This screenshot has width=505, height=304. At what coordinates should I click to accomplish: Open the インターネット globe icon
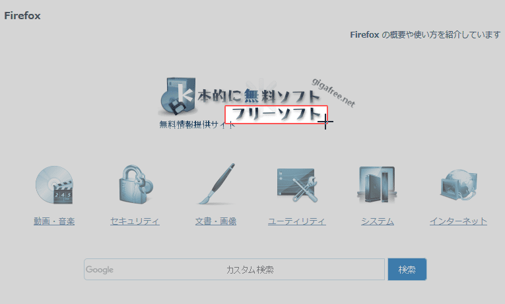pyautogui.click(x=459, y=185)
